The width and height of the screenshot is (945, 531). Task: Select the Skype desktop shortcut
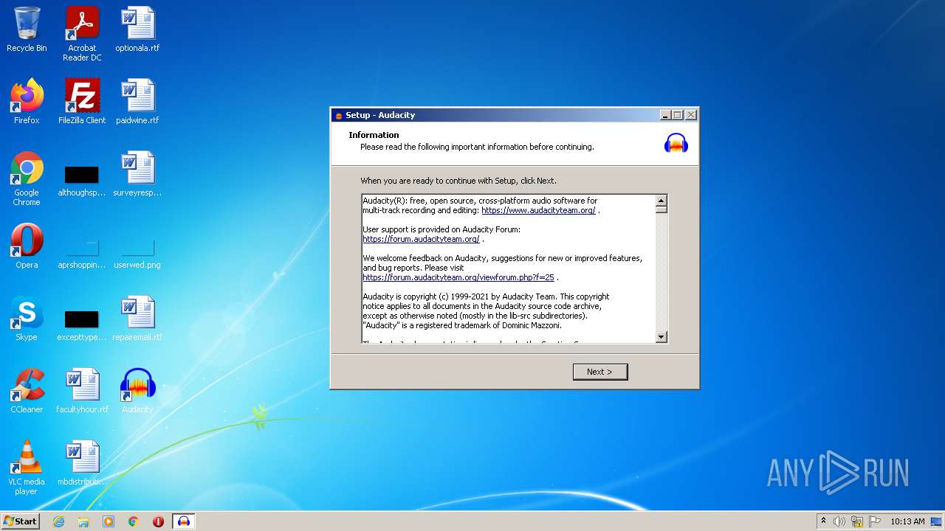point(27,319)
